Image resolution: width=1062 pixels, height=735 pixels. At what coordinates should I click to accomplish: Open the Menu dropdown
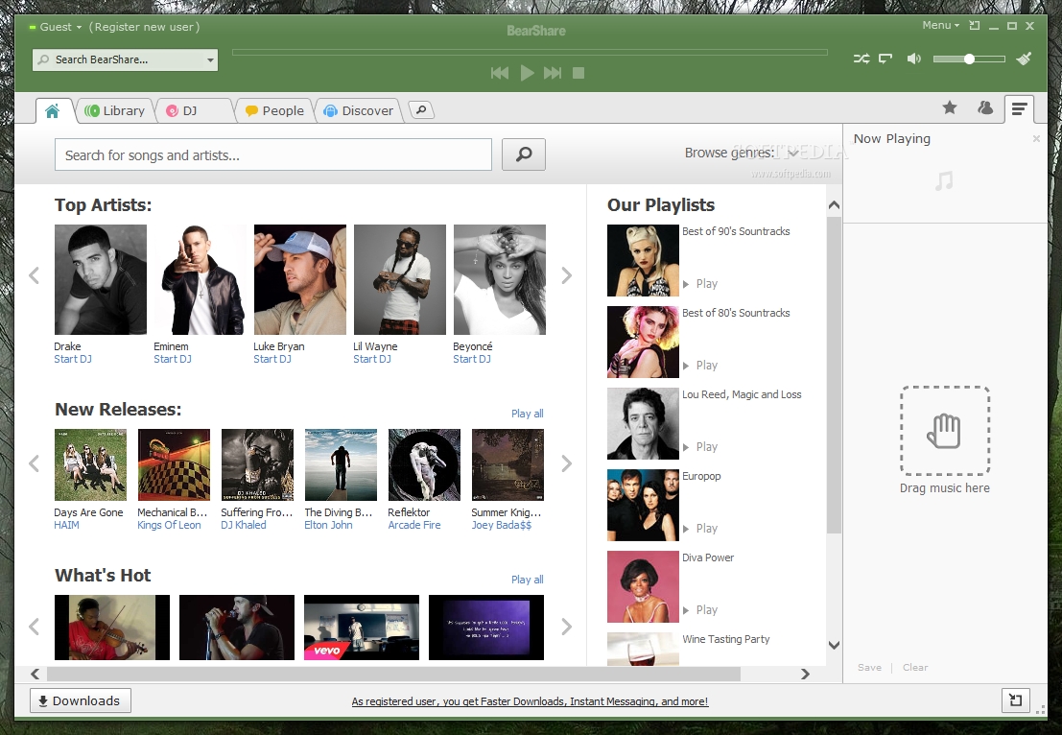coord(940,25)
